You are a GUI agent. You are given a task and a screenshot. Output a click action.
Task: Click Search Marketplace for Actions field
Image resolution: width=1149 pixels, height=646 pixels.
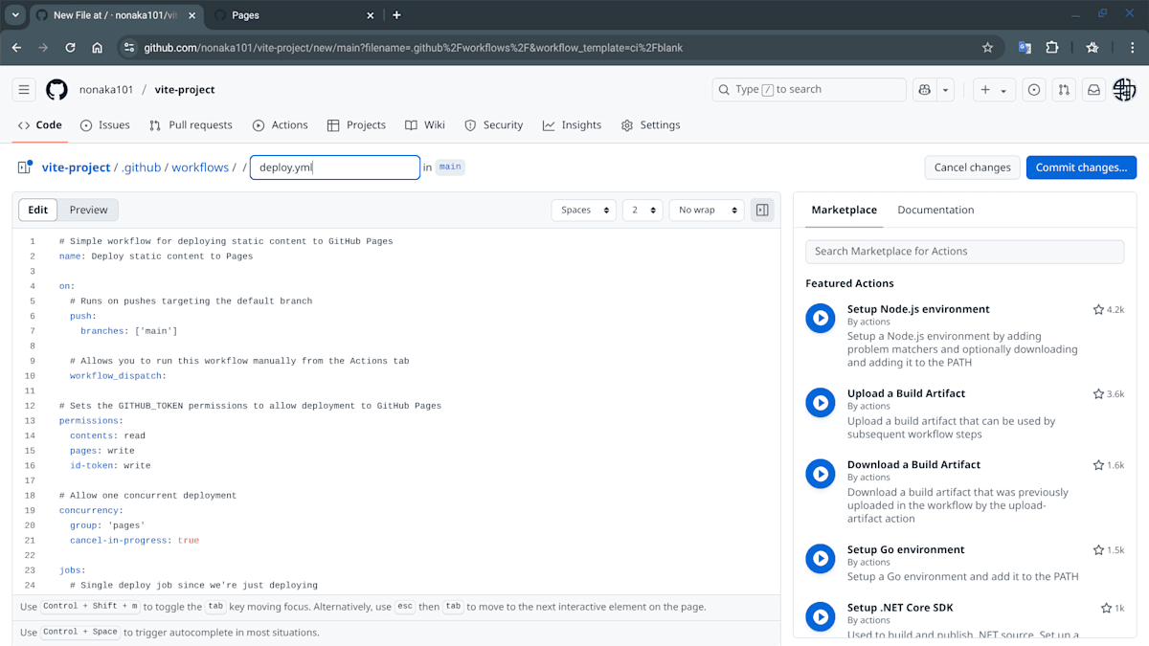965,251
